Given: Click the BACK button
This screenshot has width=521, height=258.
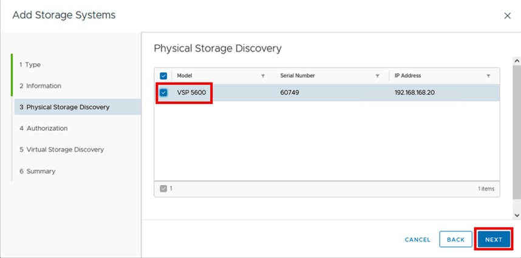Looking at the screenshot, I should coord(455,240).
